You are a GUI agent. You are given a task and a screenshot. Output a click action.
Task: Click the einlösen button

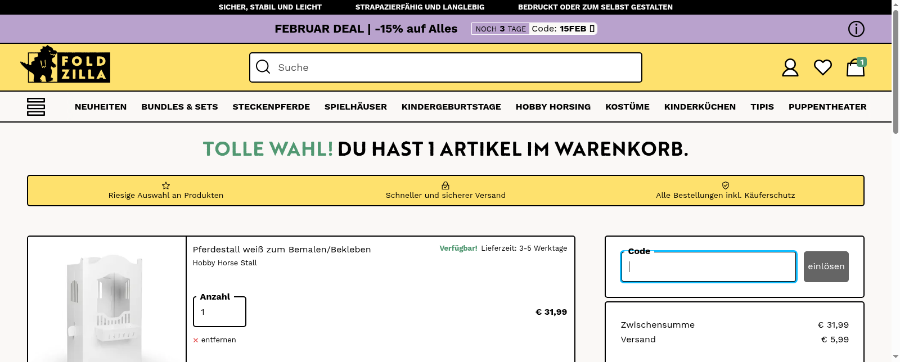click(826, 266)
